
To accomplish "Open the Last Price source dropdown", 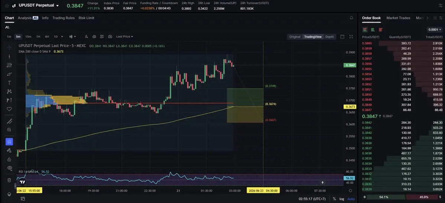I will pyautogui.click(x=124, y=37).
